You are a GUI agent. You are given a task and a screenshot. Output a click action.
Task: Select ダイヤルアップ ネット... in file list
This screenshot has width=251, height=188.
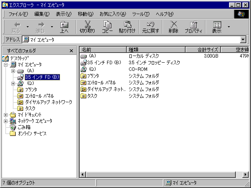tap(106, 89)
